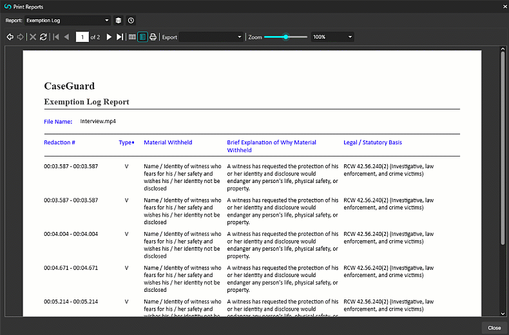Go to the next page
The image size is (509, 335).
109,37
